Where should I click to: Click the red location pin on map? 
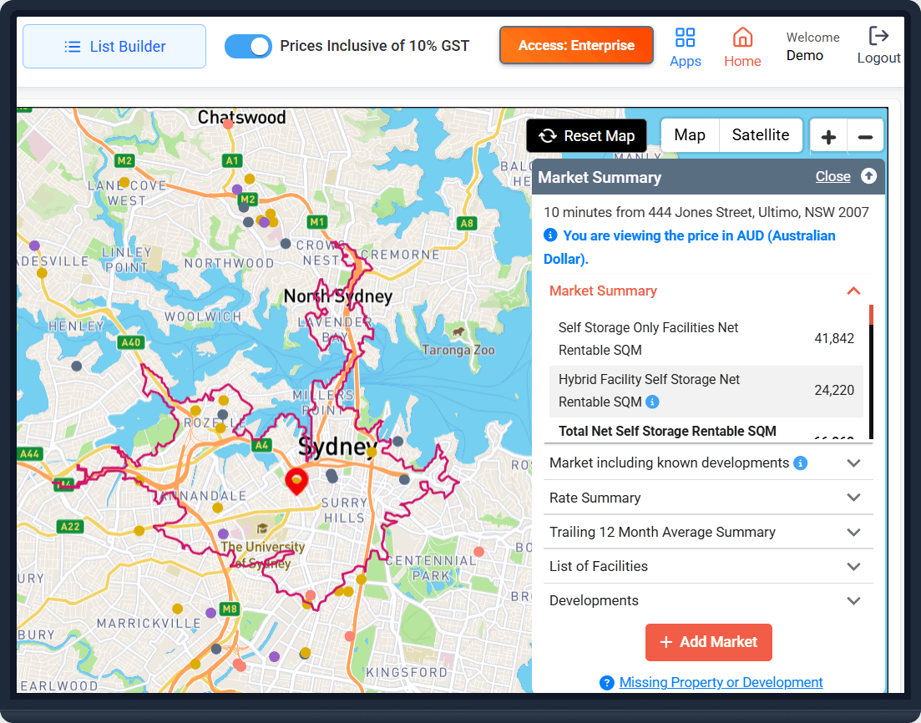296,481
